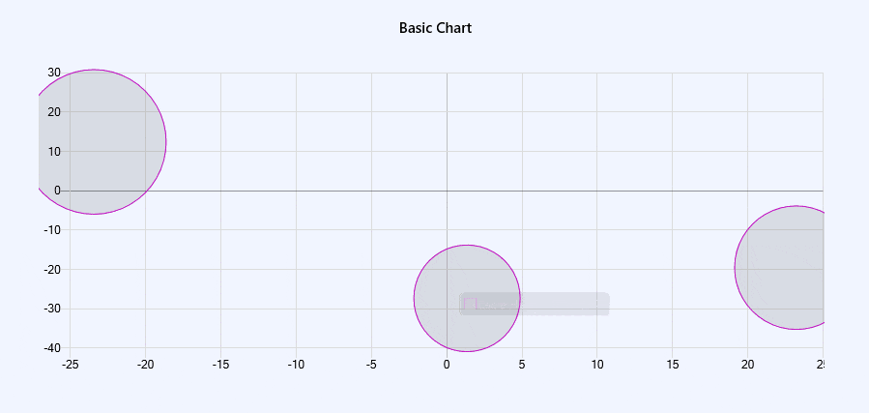
Task: Click the bubble cut off at right edge
Action: [x=779, y=268]
